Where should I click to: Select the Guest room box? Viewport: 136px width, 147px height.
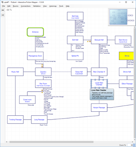click(27, 100)
